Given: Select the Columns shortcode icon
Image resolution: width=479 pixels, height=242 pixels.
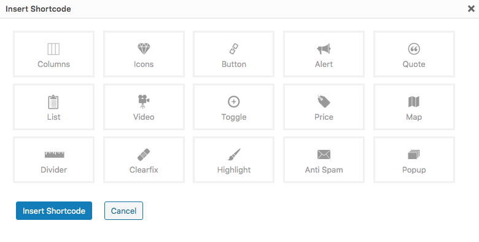Looking at the screenshot, I should (54, 54).
